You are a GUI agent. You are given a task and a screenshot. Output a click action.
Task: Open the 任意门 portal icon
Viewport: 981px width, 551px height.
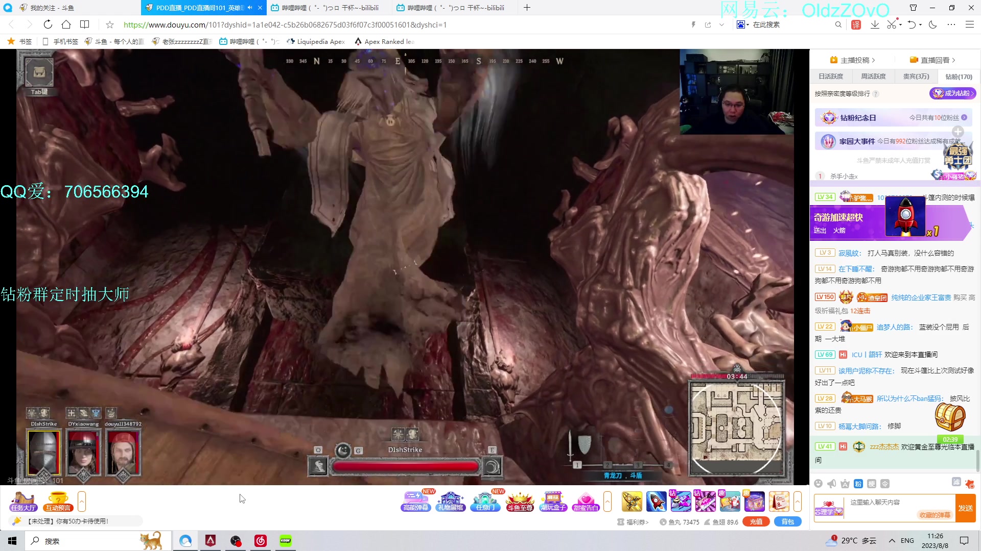point(485,502)
